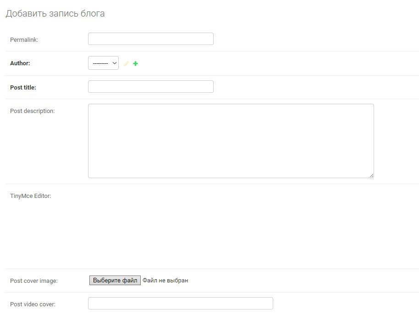Screen dimensions: 419x315
Task: Click the Файл не выбран text
Action: [165, 280]
